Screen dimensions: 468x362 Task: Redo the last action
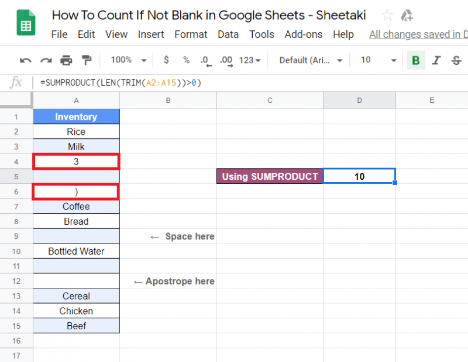tap(46, 60)
